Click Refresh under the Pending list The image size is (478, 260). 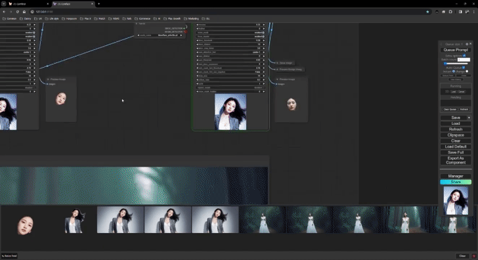pyautogui.click(x=464, y=110)
